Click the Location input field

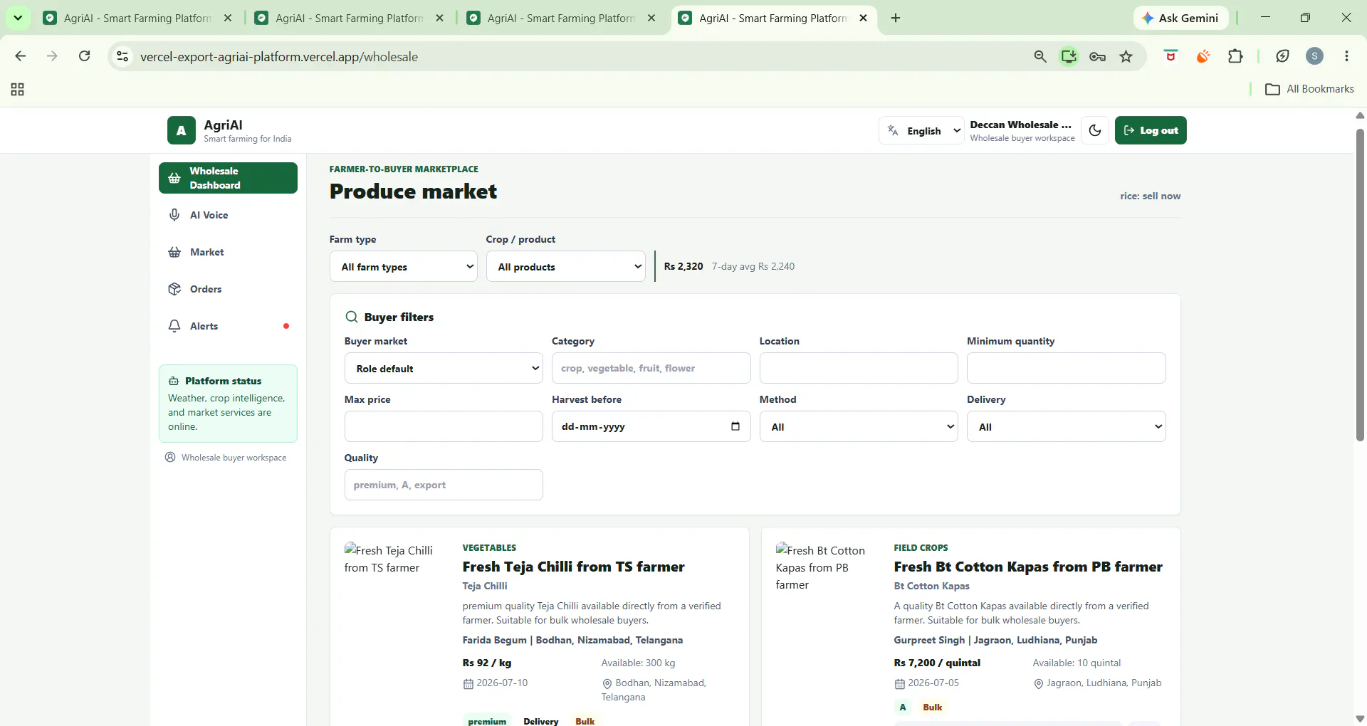[859, 368]
